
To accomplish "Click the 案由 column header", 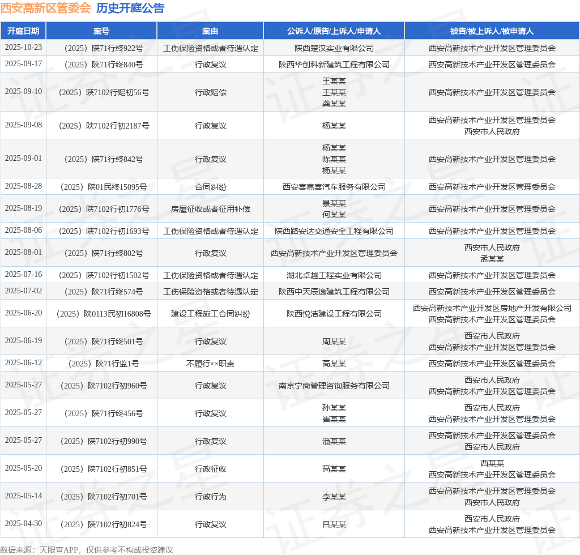I will tap(210, 31).
